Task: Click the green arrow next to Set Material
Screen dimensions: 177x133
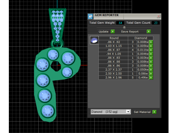Action: tap(154, 112)
